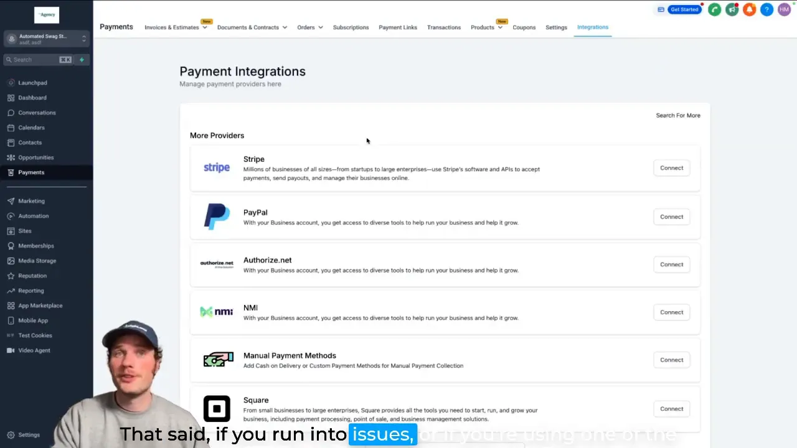Expand the Orders dropdown
This screenshot has width=797, height=448.
tap(309, 27)
